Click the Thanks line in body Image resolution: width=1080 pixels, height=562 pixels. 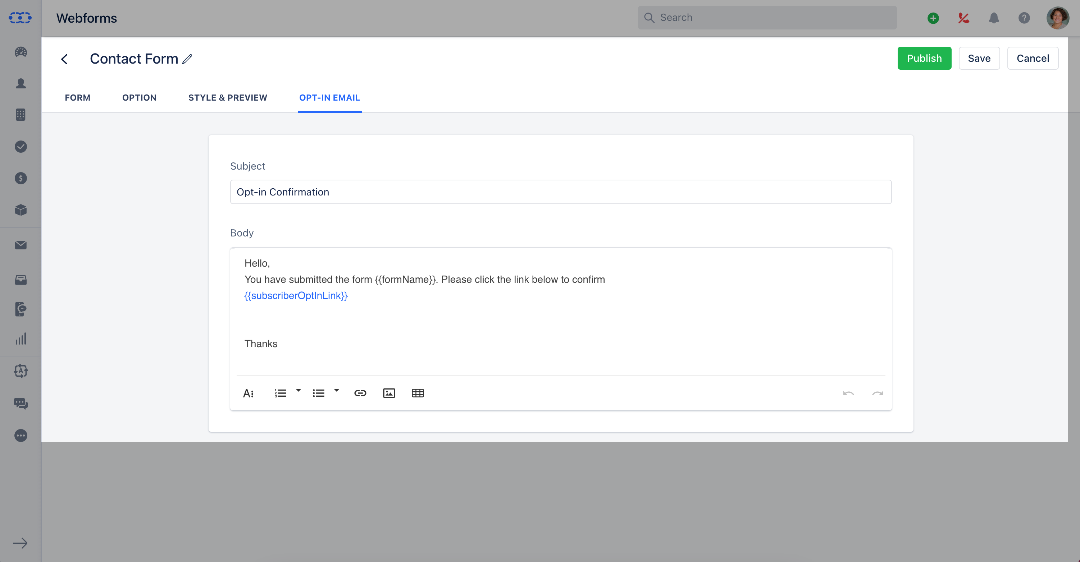pos(261,344)
